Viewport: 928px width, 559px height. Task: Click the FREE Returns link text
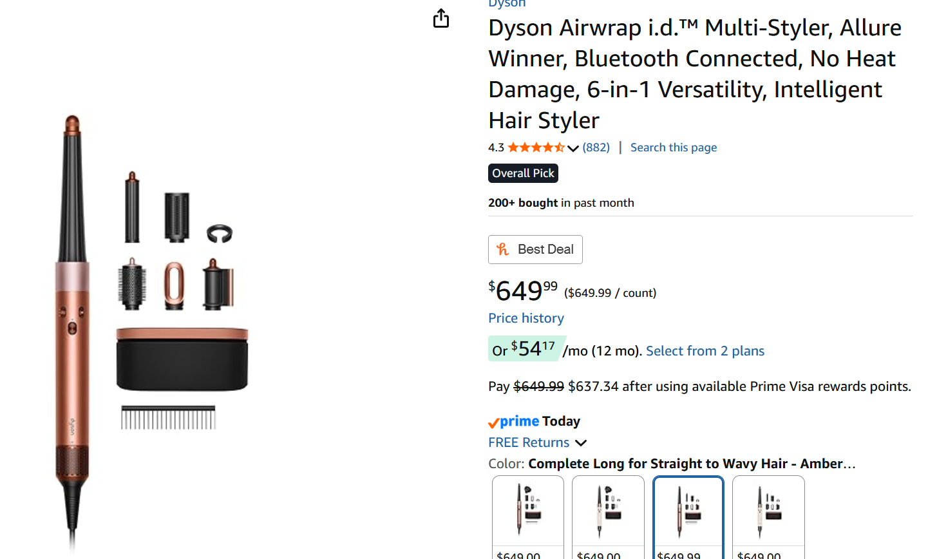pos(529,442)
